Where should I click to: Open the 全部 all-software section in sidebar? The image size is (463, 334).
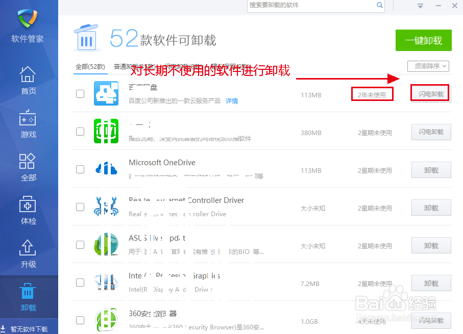point(28,167)
